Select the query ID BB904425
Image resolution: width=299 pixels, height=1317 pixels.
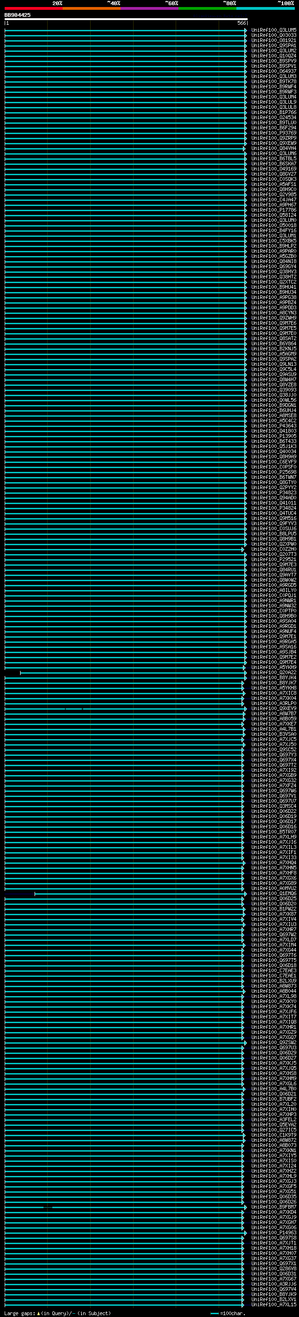pos(17,15)
